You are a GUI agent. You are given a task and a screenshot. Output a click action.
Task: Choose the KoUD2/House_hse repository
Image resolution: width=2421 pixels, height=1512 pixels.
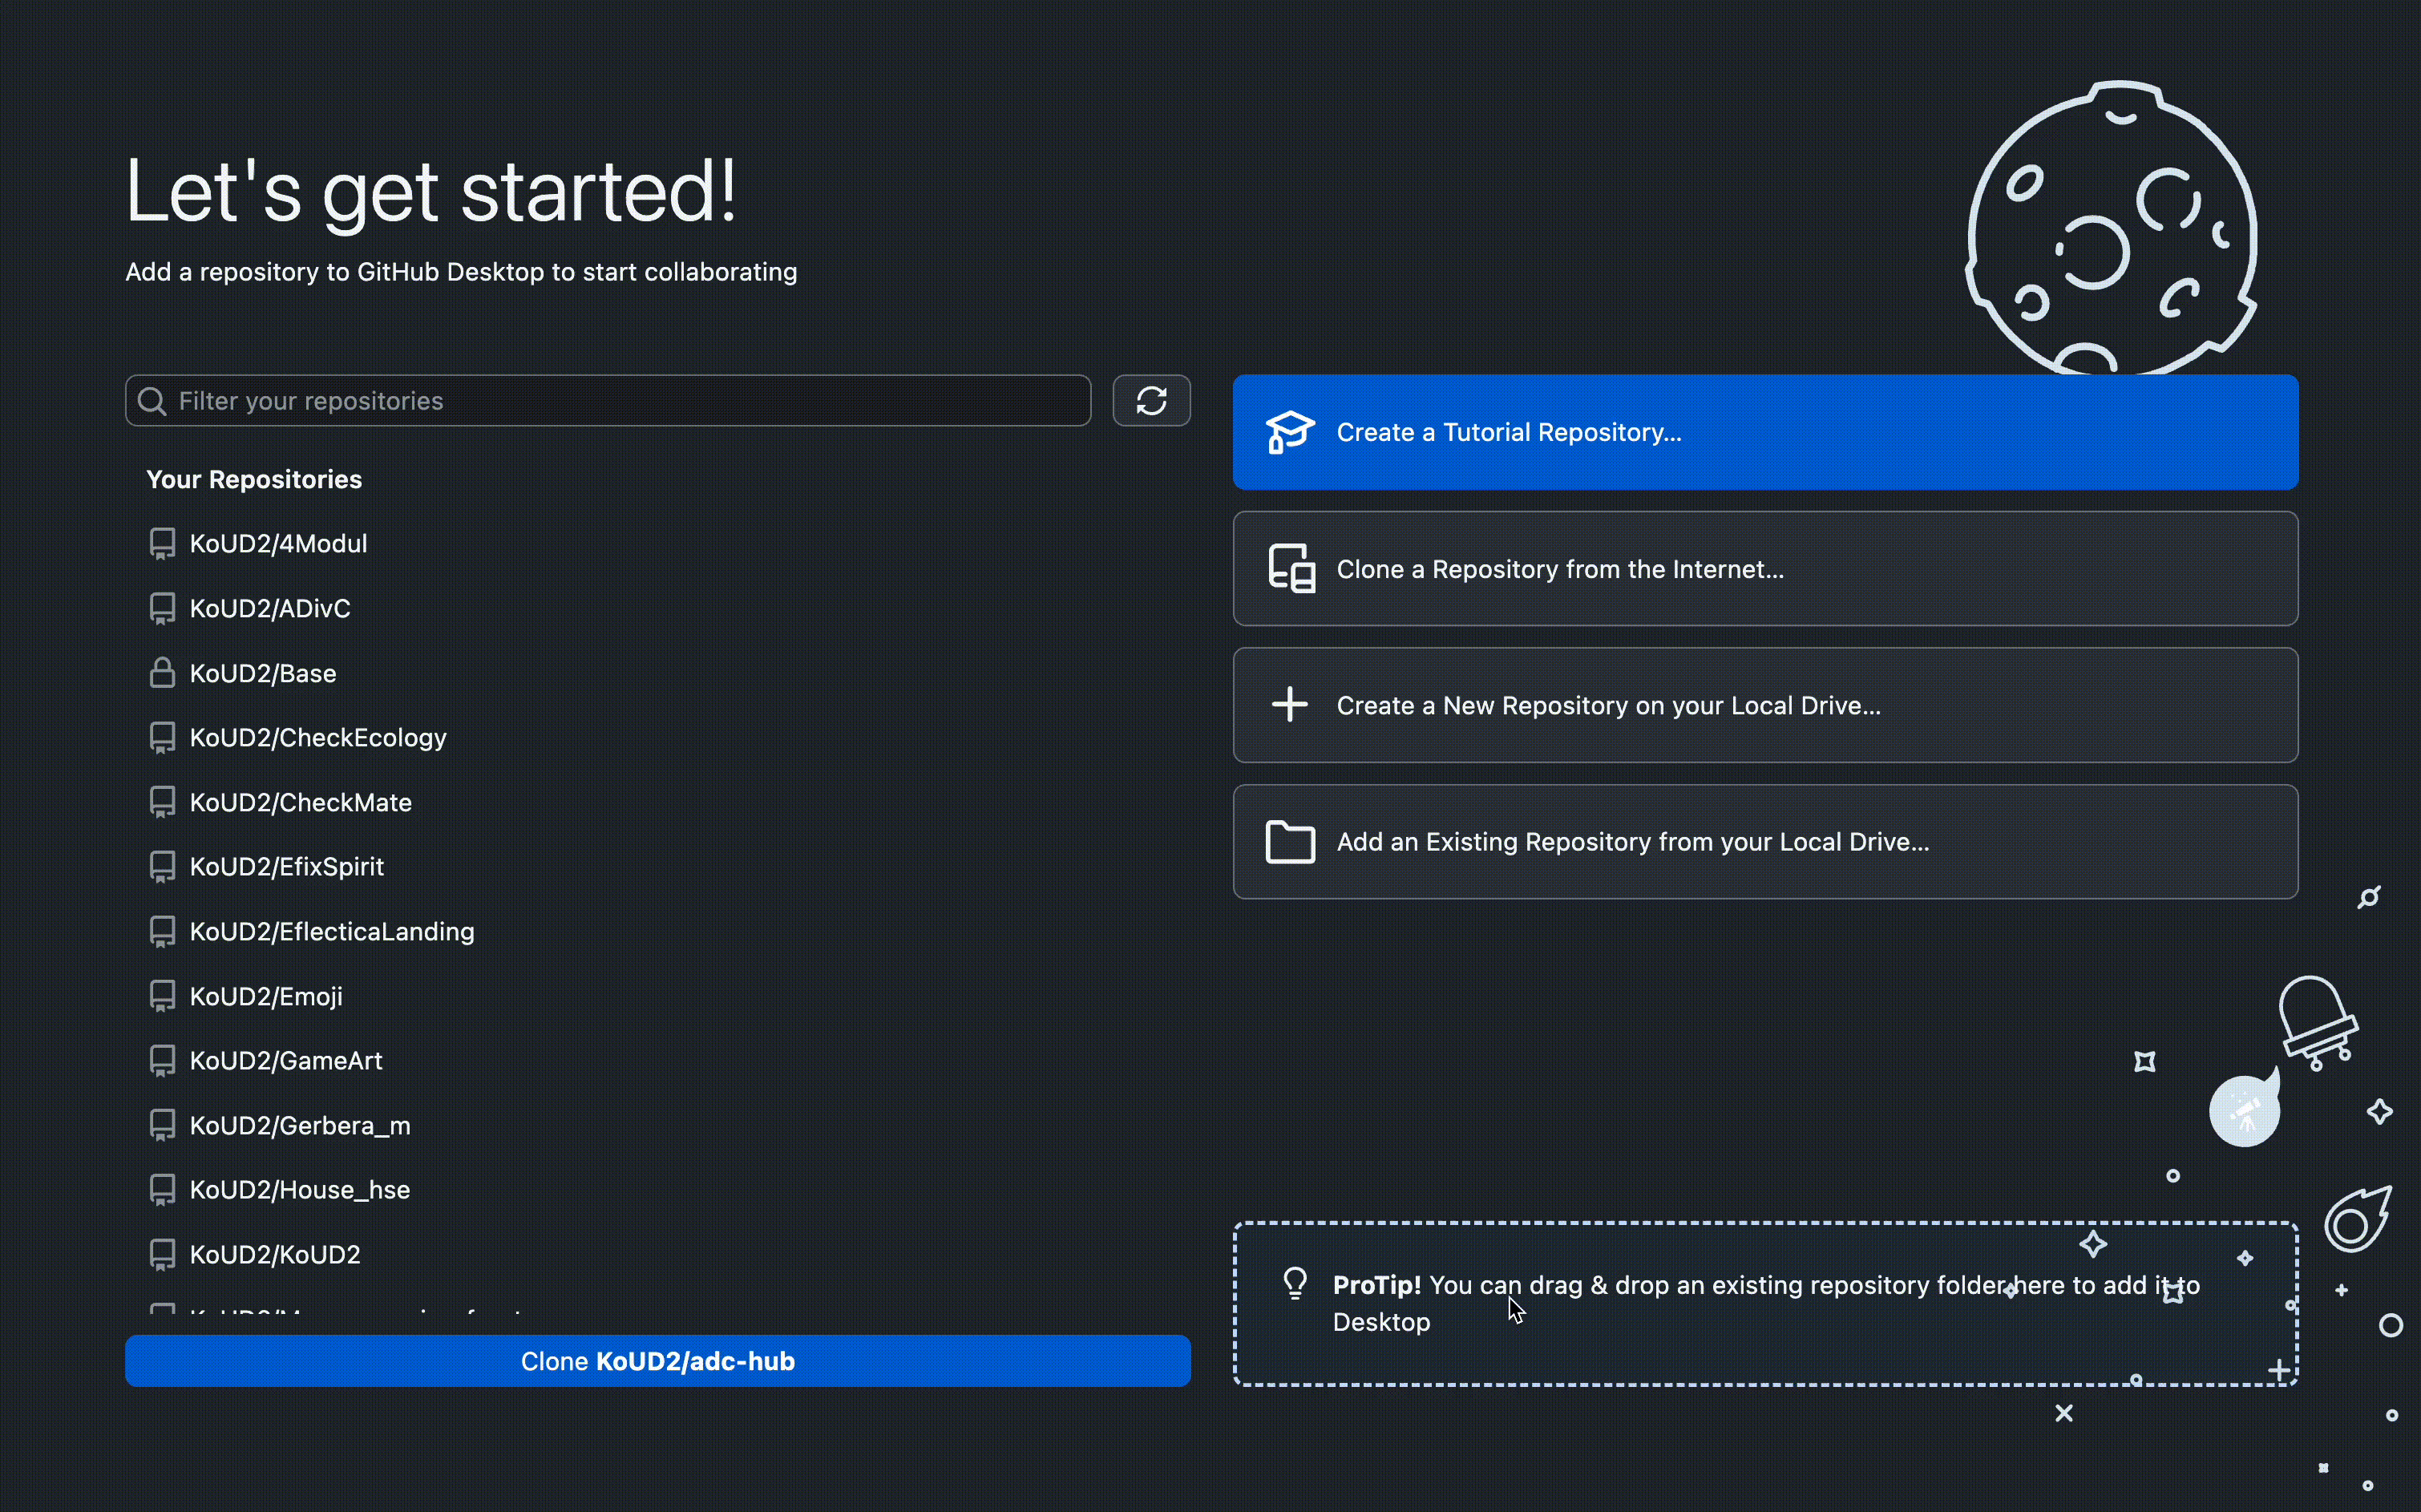(x=658, y=1190)
